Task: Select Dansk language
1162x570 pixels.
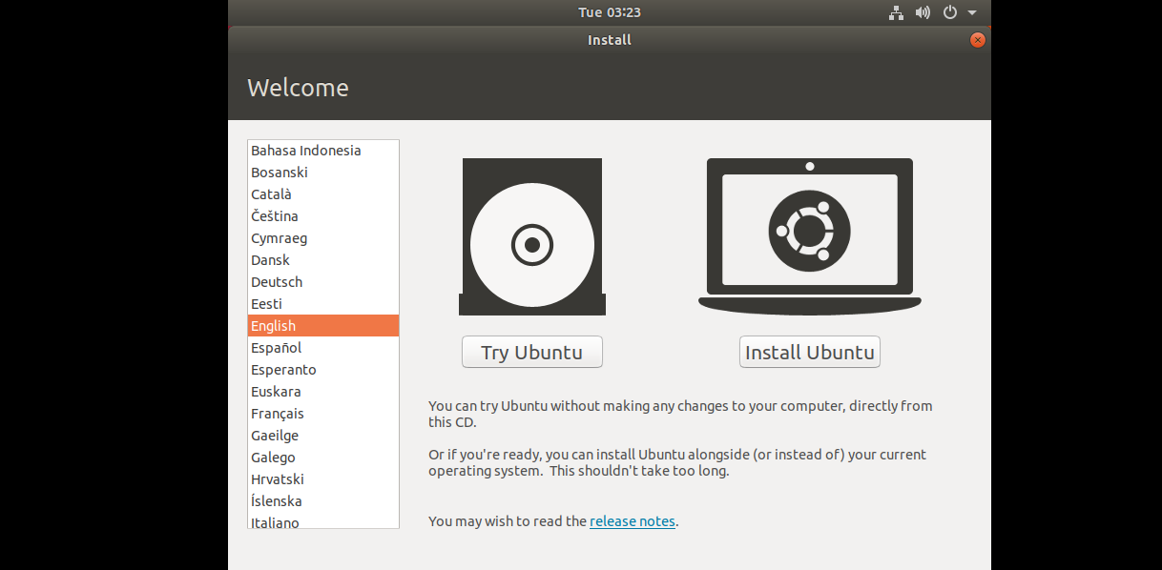Action: [x=323, y=260]
